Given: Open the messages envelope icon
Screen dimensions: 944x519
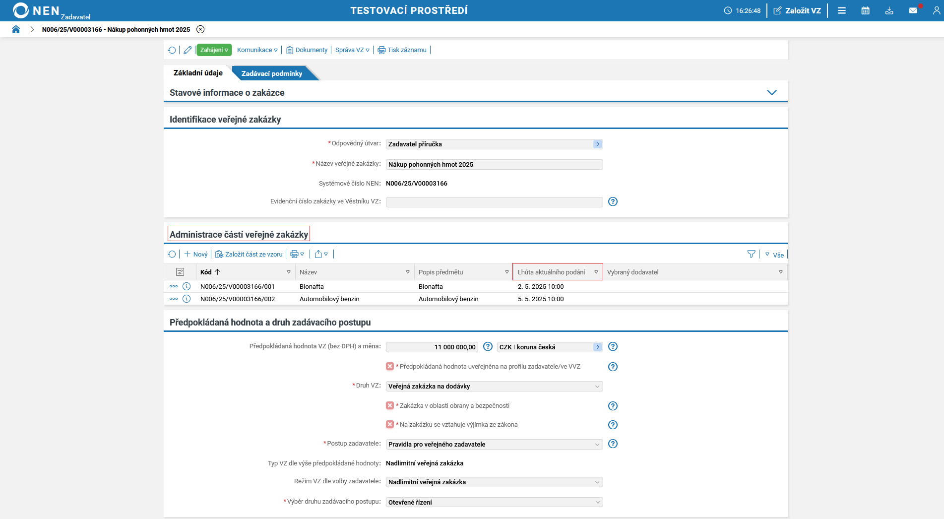Looking at the screenshot, I should click(x=913, y=10).
